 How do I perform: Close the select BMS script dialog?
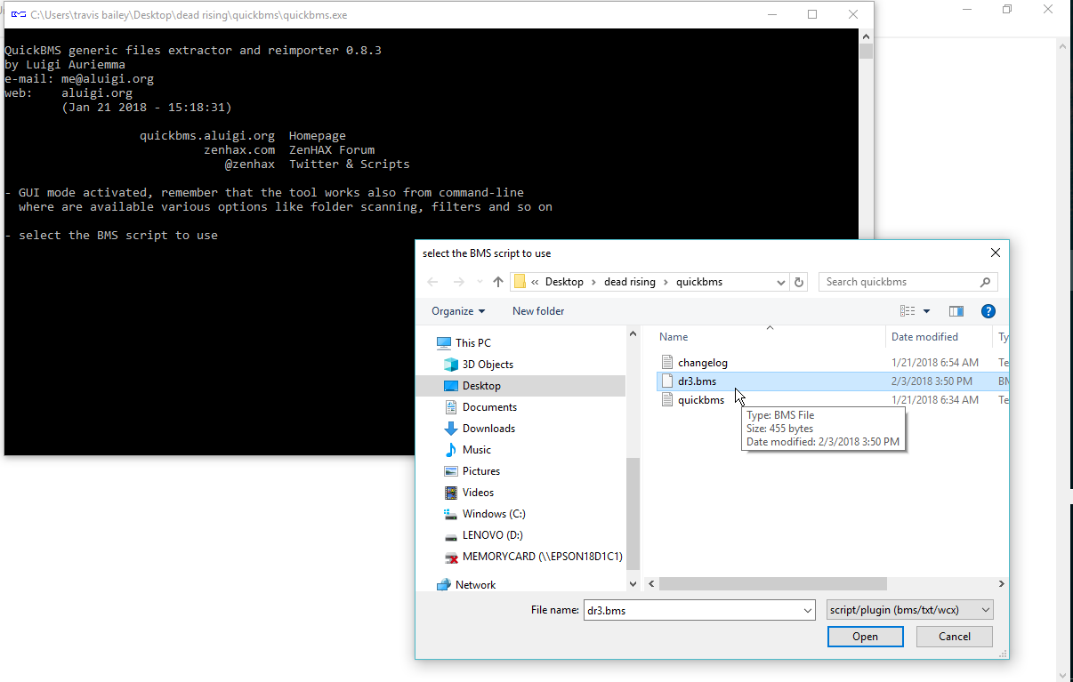[x=995, y=253]
